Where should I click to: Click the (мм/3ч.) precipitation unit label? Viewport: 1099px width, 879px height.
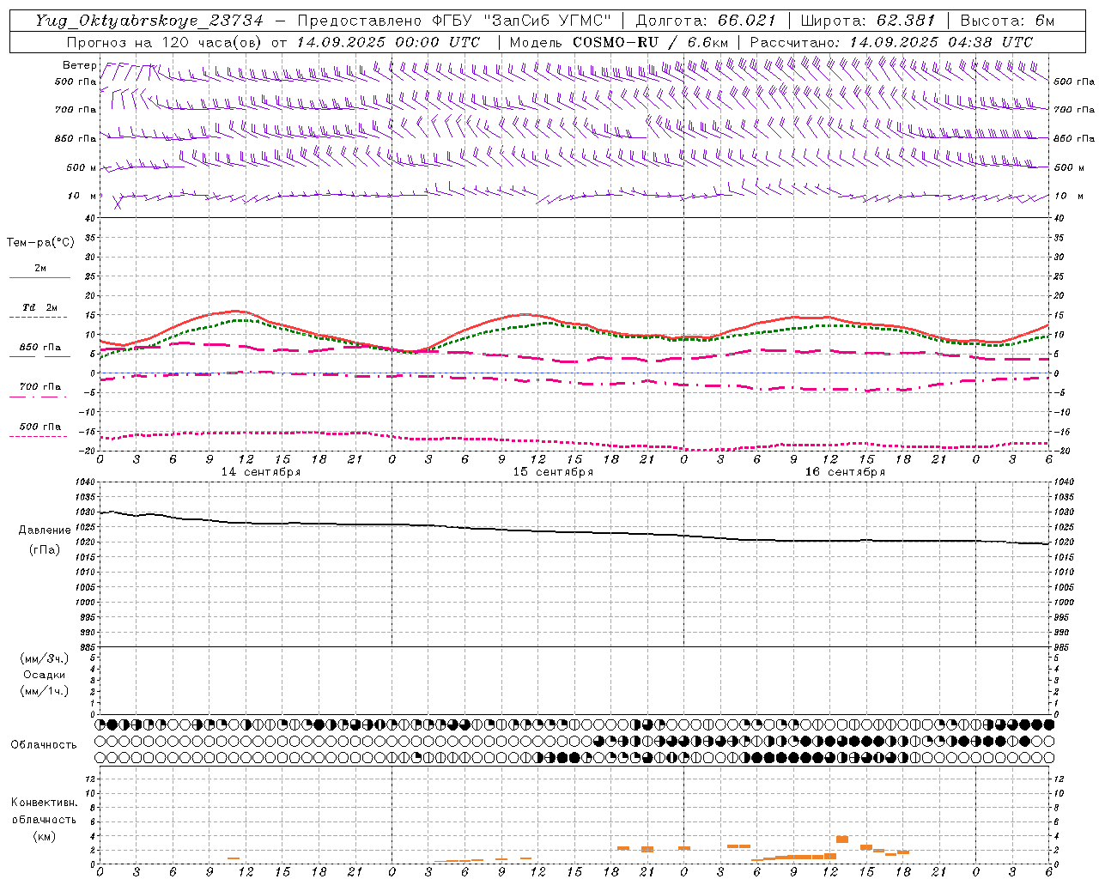click(45, 658)
